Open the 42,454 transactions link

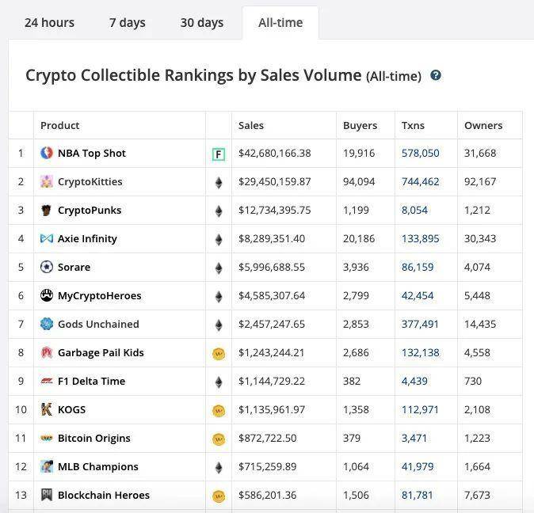418,296
